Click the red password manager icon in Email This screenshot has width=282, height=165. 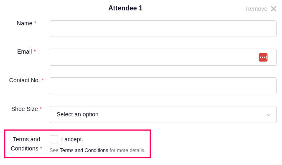[x=263, y=57]
